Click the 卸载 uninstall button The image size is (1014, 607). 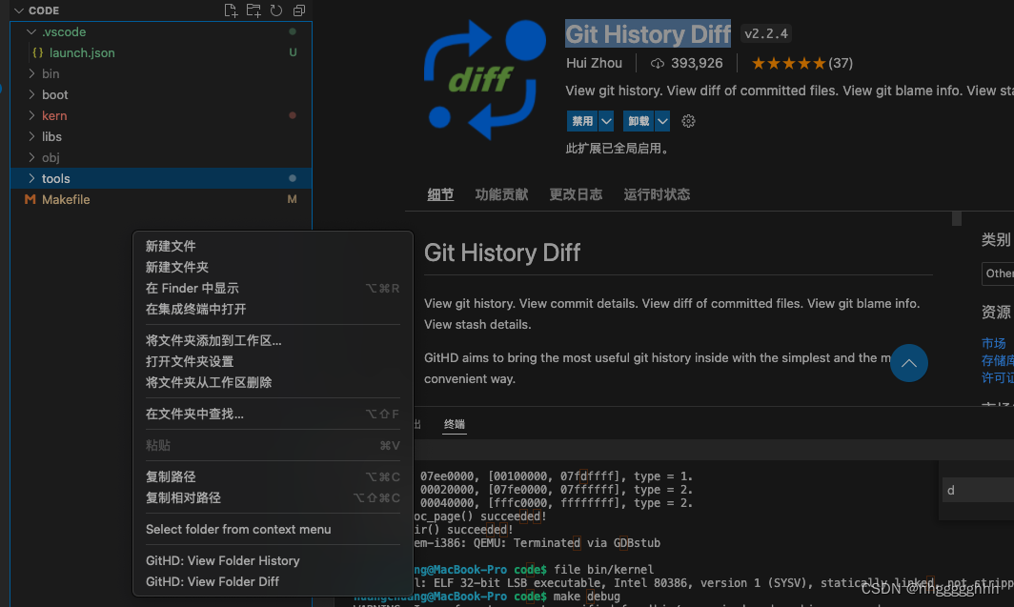(x=639, y=121)
